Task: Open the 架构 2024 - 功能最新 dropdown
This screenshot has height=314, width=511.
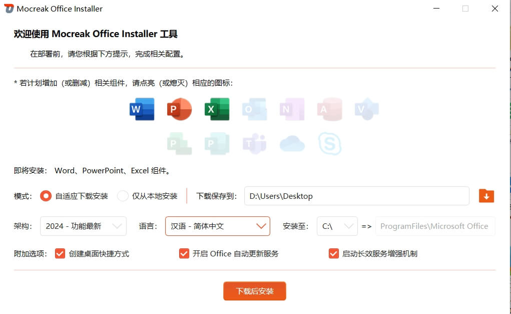Action: (83, 226)
